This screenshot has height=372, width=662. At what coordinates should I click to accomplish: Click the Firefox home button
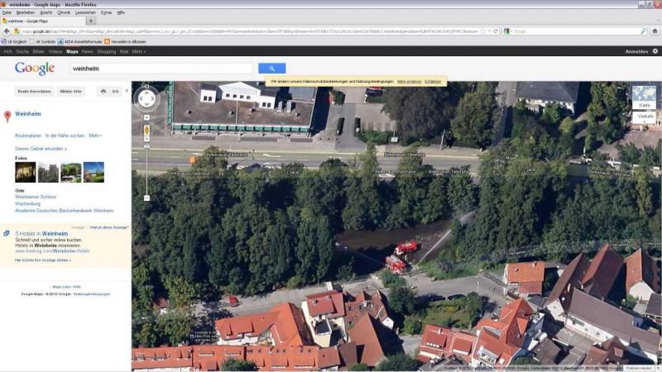point(655,31)
